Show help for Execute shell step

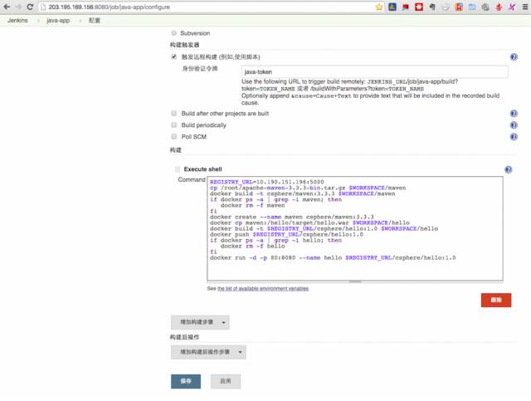point(508,169)
